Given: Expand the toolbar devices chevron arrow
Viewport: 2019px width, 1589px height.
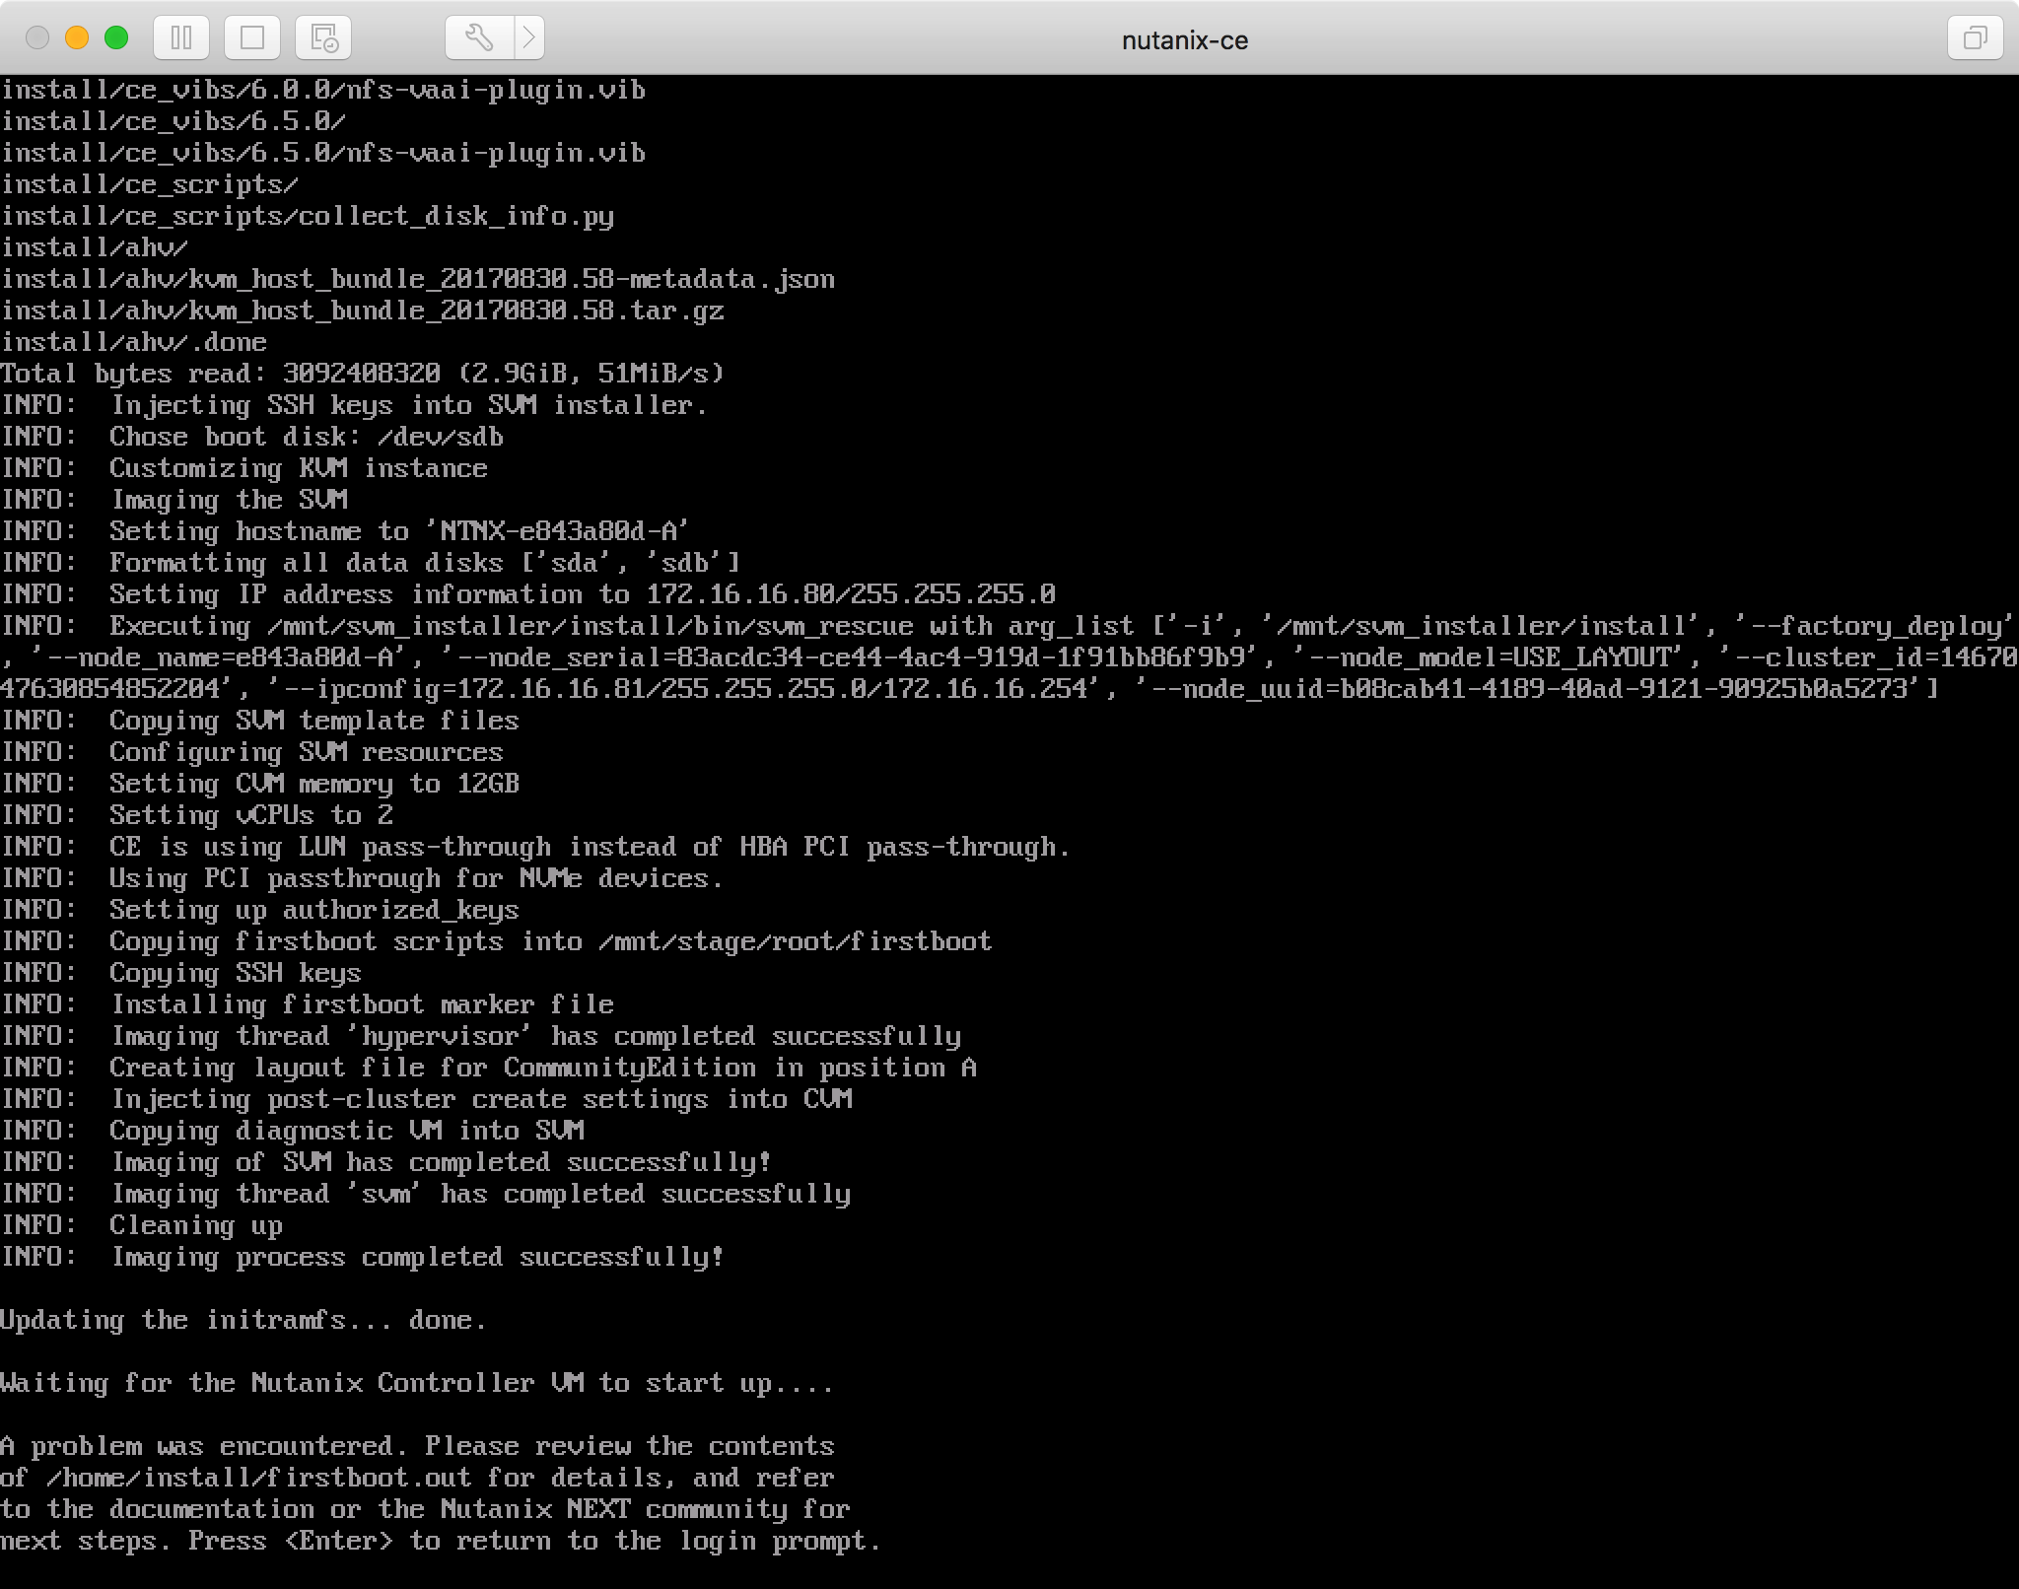Looking at the screenshot, I should 529,38.
